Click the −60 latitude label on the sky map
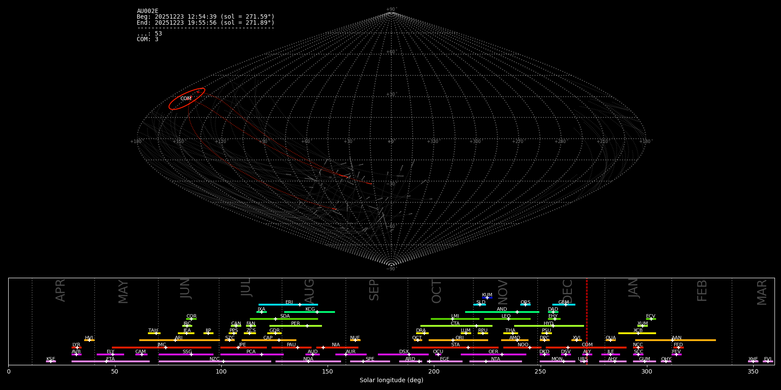This screenshot has height=390, width=781. pyautogui.click(x=391, y=226)
